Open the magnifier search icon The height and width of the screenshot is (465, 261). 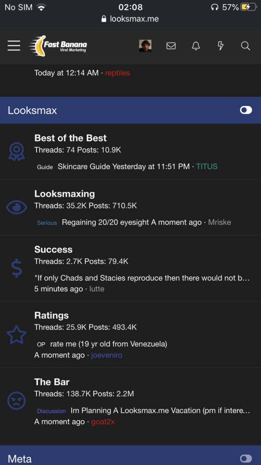point(245,46)
